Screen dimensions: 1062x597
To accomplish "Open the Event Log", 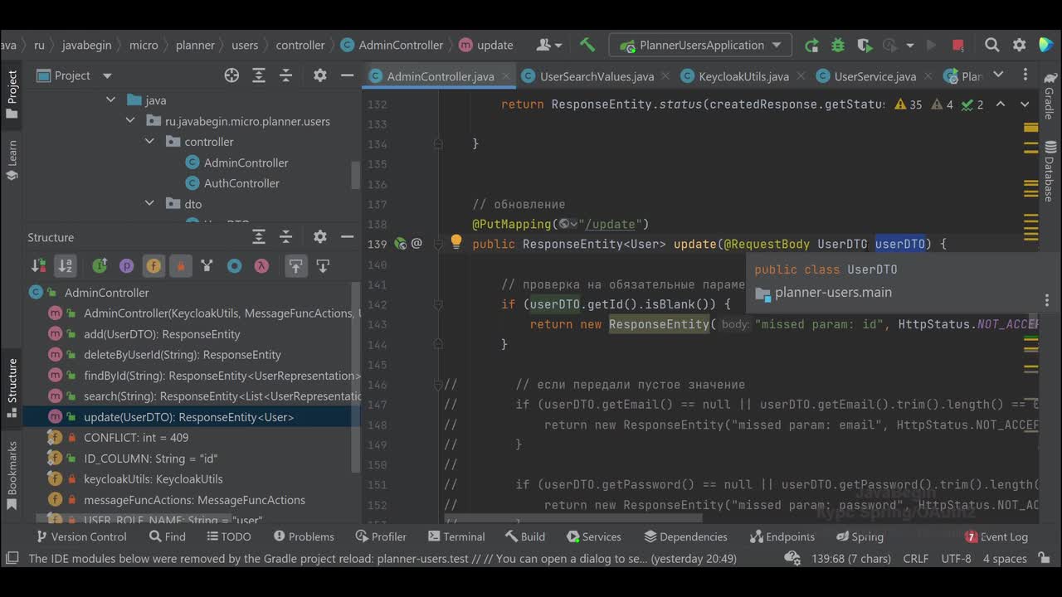I will 996,536.
